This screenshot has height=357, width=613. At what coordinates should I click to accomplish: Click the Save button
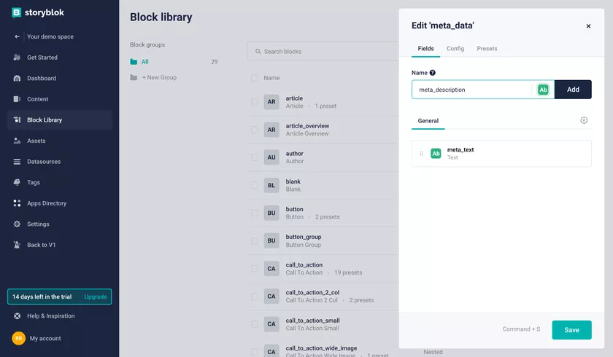571,330
